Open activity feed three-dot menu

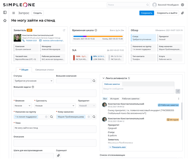[x=179, y=98]
